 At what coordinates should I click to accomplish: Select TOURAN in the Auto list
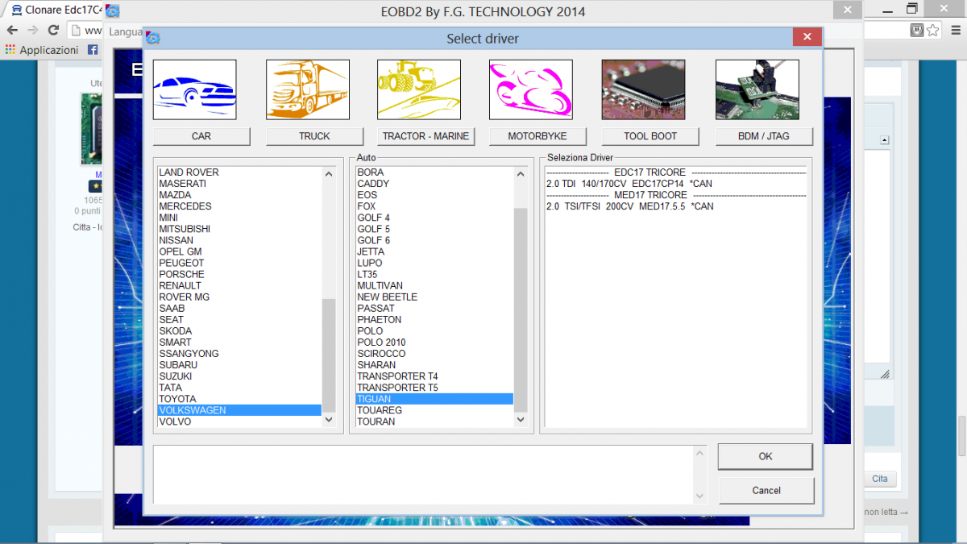tap(434, 421)
